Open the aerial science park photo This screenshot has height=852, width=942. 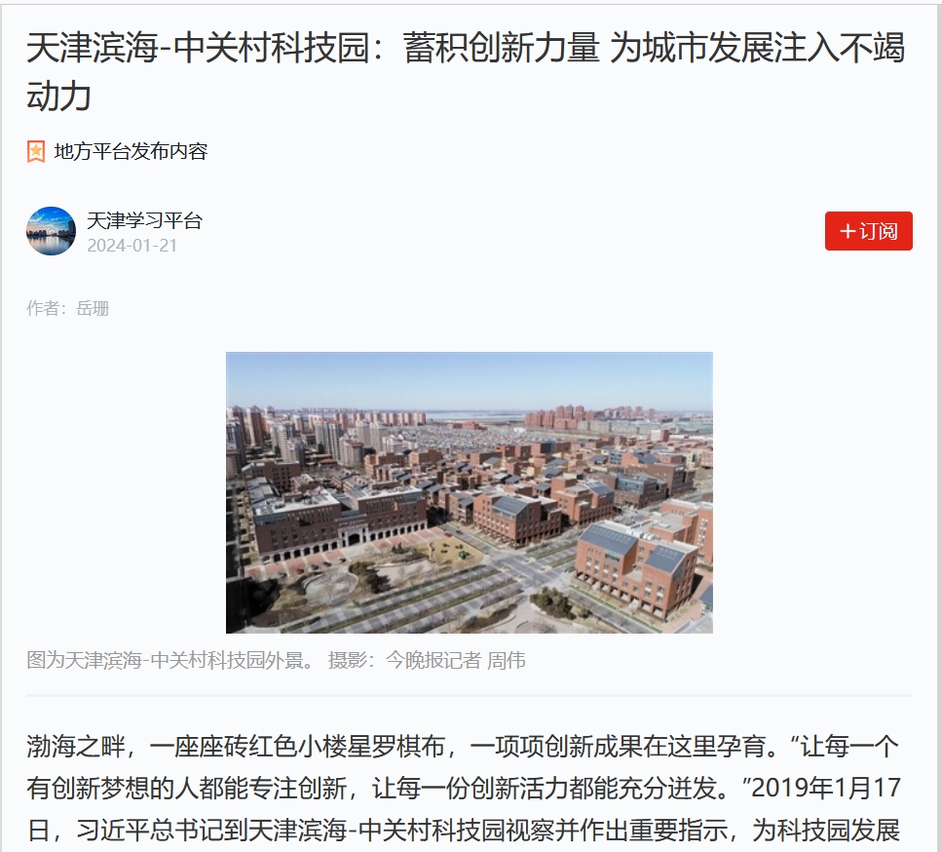tap(470, 492)
